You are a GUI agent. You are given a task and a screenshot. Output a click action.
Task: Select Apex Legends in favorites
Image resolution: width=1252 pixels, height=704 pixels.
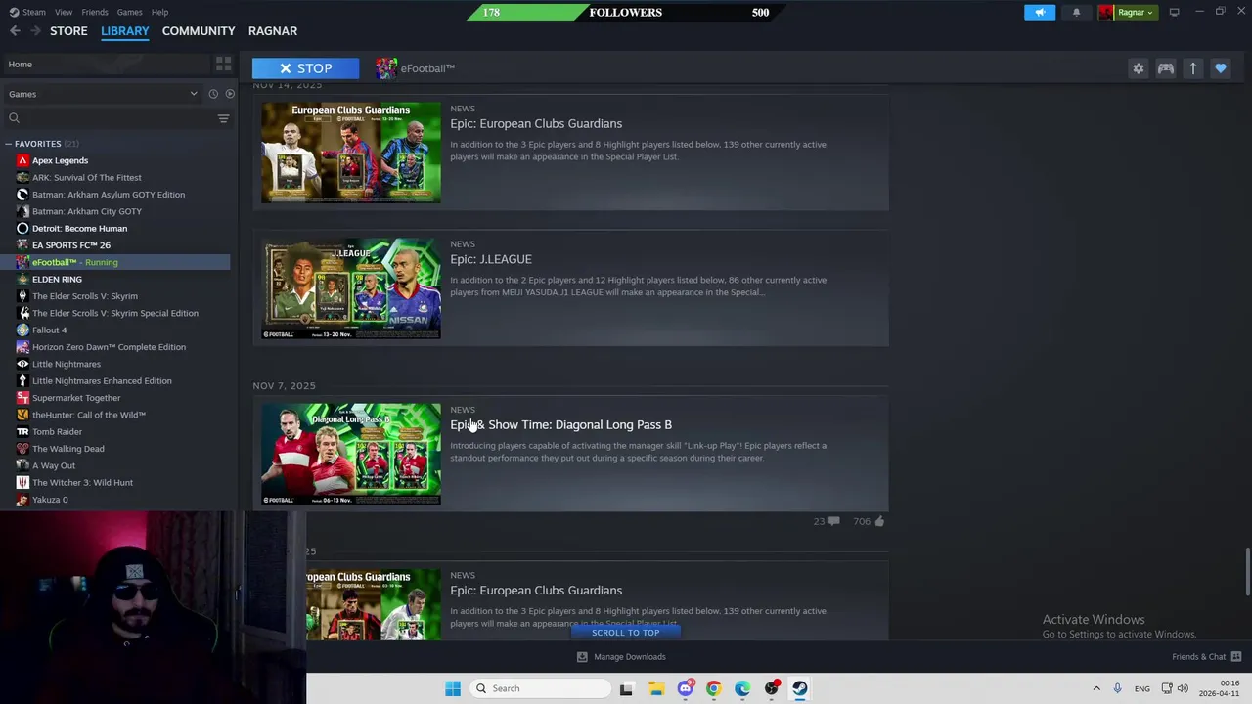point(60,160)
